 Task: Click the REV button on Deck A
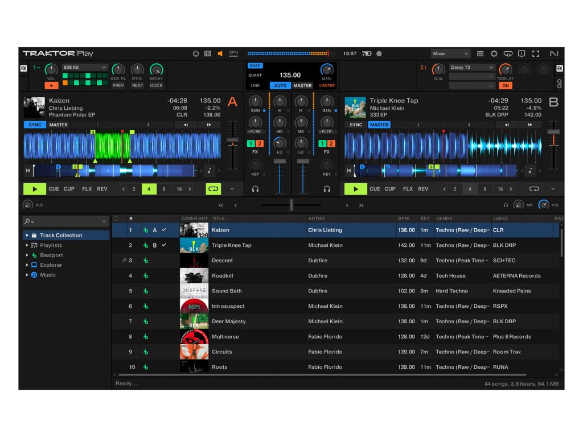pos(102,189)
